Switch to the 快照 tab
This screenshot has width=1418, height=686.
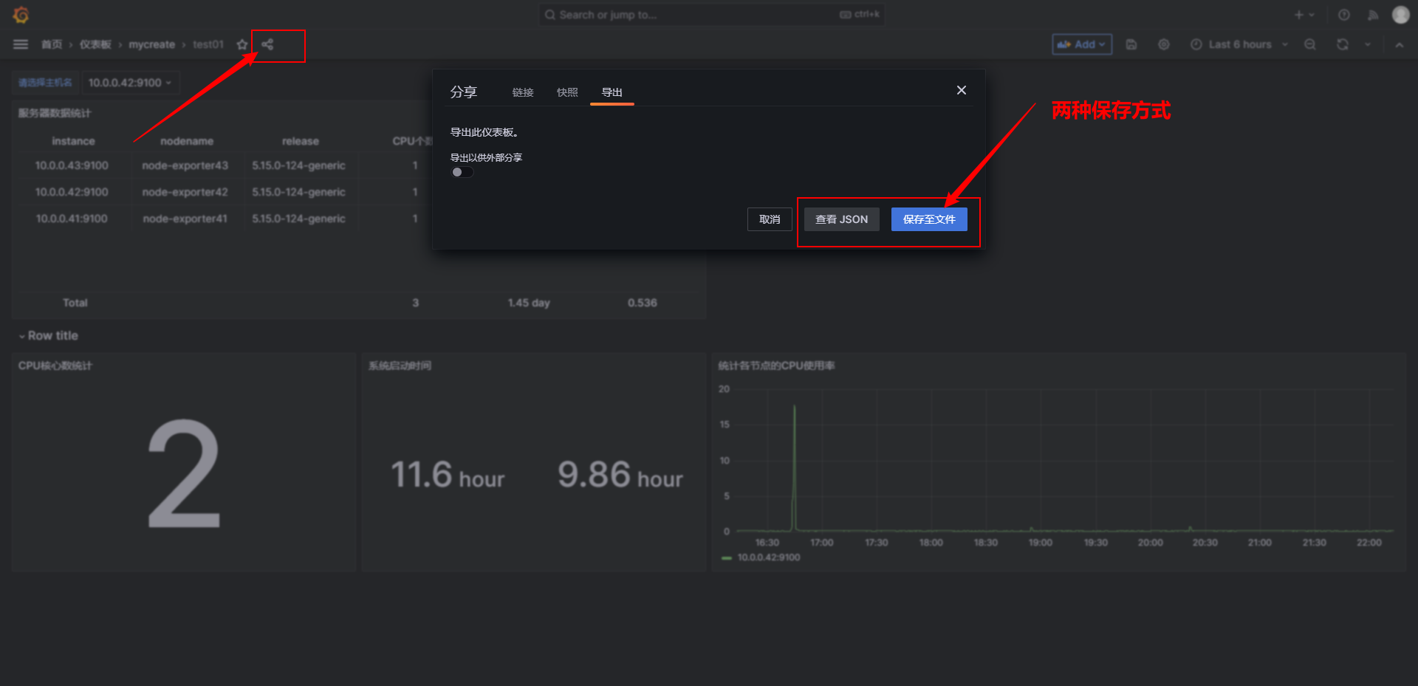(x=567, y=92)
